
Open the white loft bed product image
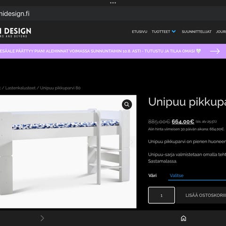point(68,152)
